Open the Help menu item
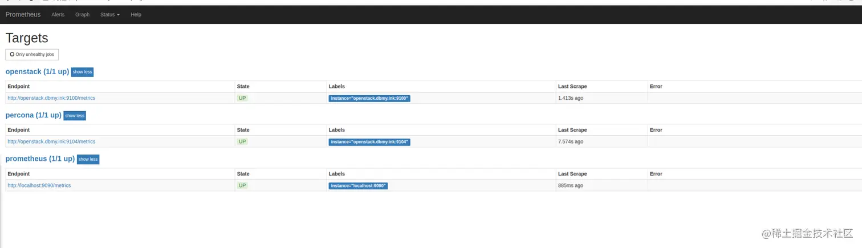Screen dimensions: 862x248 [136, 14]
